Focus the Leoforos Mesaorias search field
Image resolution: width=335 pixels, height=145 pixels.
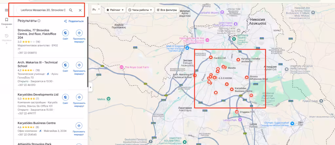coord(43,10)
